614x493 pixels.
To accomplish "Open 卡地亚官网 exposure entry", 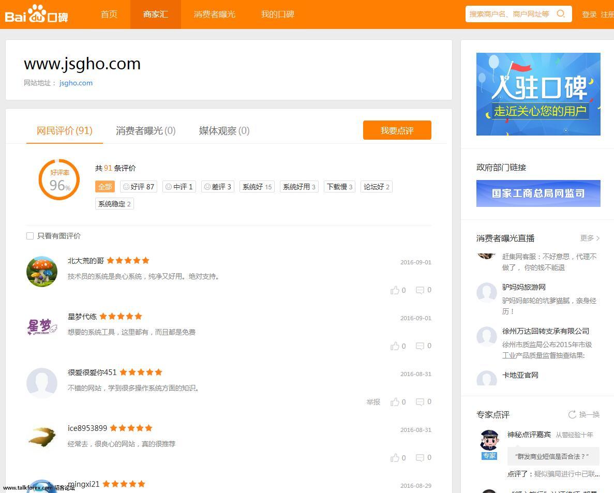I will pyautogui.click(x=520, y=375).
